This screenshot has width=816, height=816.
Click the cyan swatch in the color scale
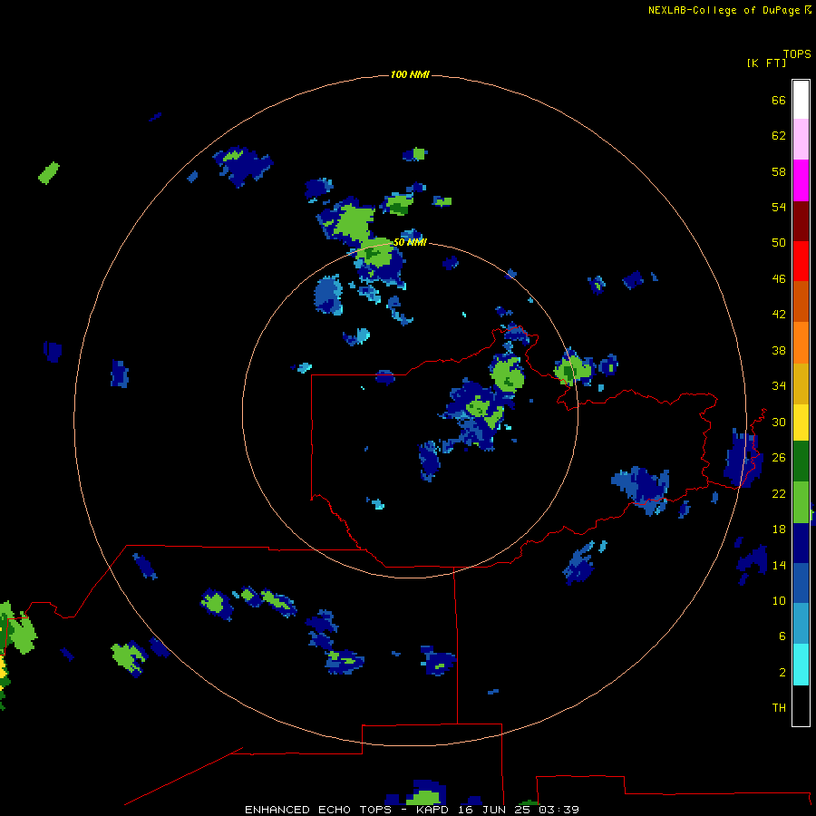(x=801, y=665)
